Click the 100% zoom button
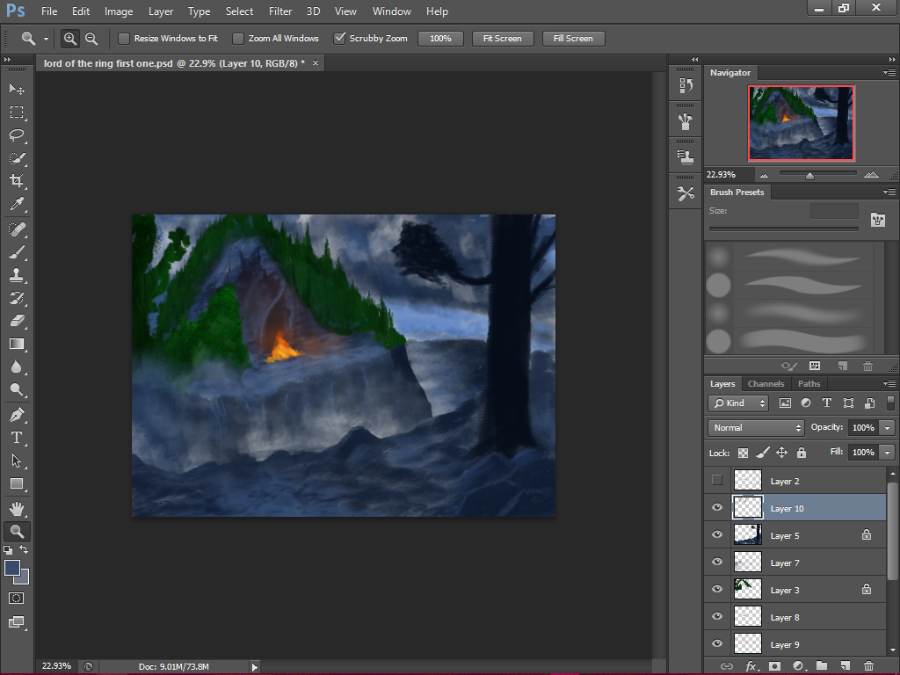This screenshot has width=900, height=675. [x=440, y=39]
